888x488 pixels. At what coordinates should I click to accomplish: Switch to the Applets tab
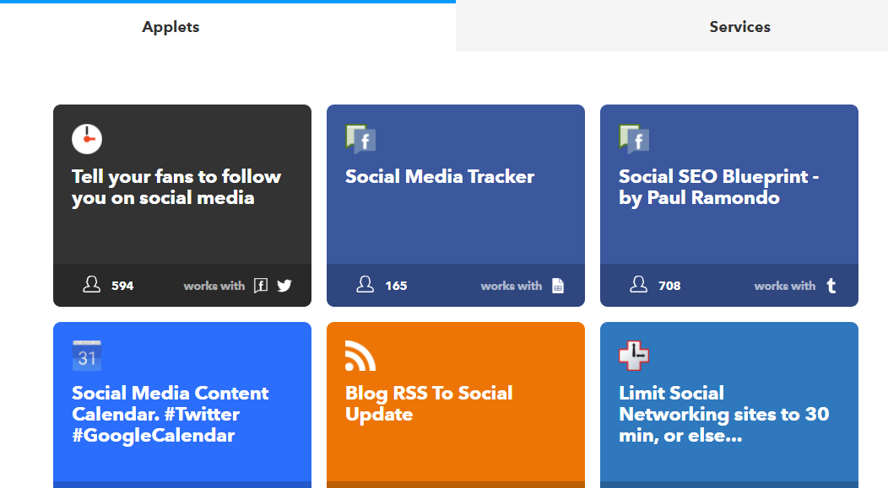[171, 27]
